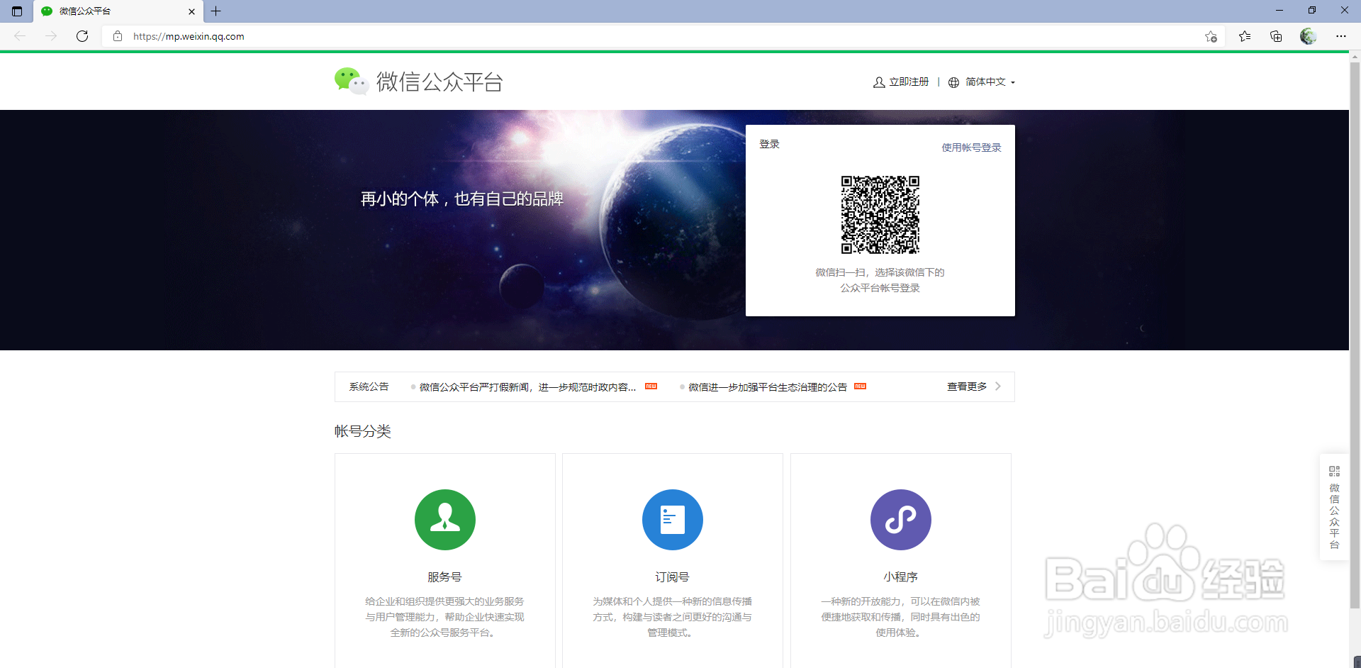Click the globe icon beside 简体中文
Screen dimensions: 1361x668
click(x=953, y=82)
